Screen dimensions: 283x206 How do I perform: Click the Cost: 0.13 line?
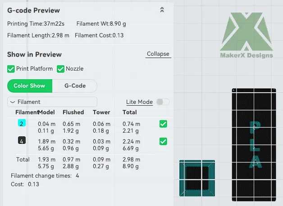click(x=25, y=184)
